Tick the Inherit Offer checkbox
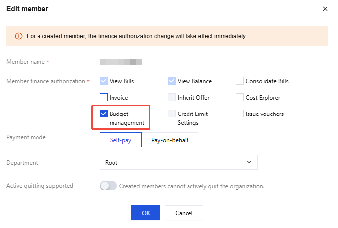The width and height of the screenshot is (338, 228). [172, 98]
